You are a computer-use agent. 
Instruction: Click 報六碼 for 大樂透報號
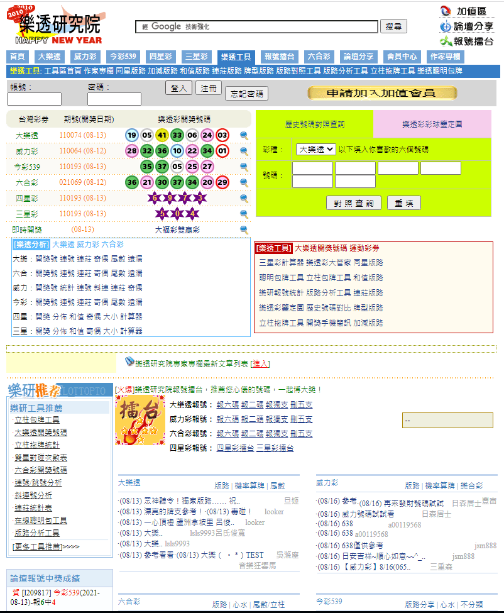[227, 405]
